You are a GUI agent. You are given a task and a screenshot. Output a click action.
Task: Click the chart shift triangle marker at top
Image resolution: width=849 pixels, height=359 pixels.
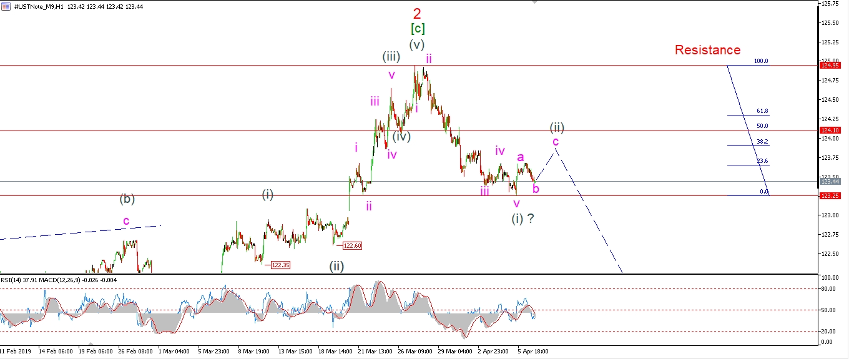pos(534,2)
